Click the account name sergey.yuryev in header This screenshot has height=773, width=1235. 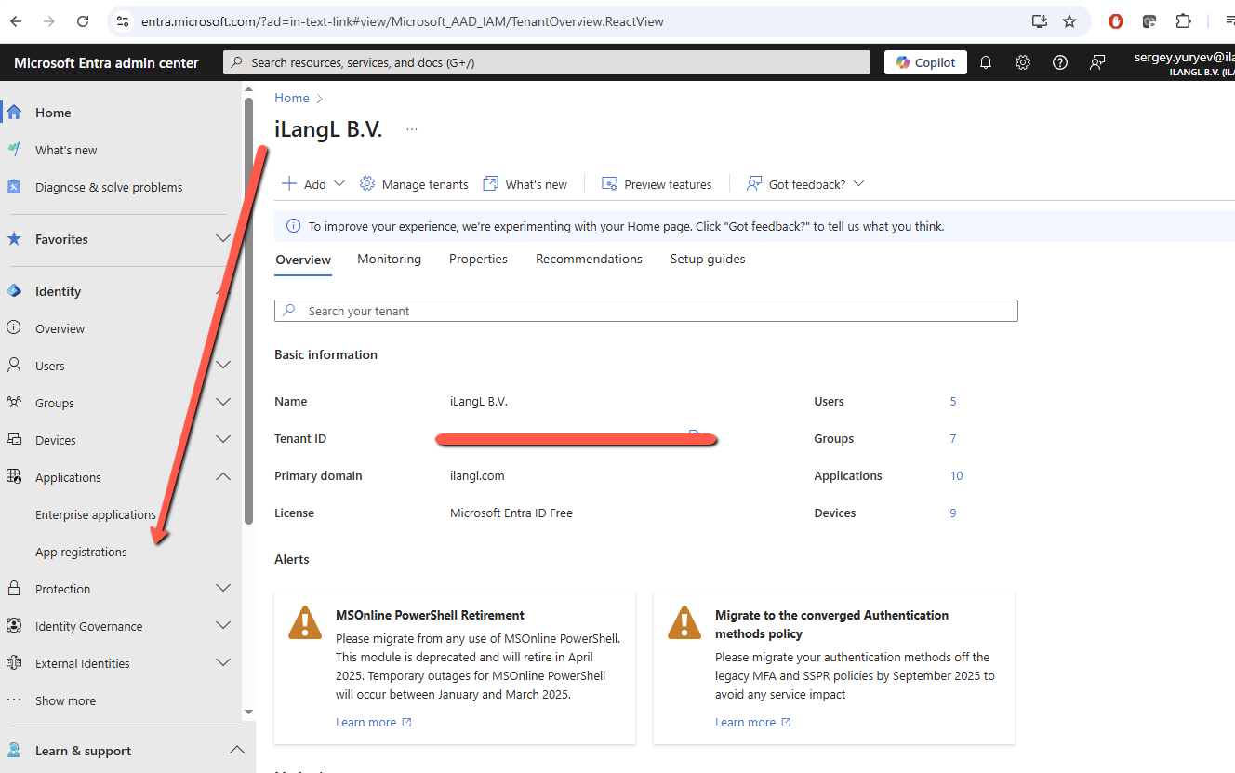coord(1184,57)
